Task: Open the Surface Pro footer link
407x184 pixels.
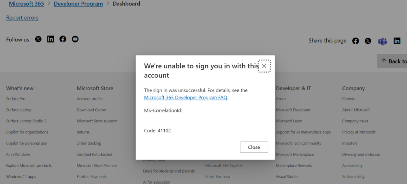Action: click(16, 99)
